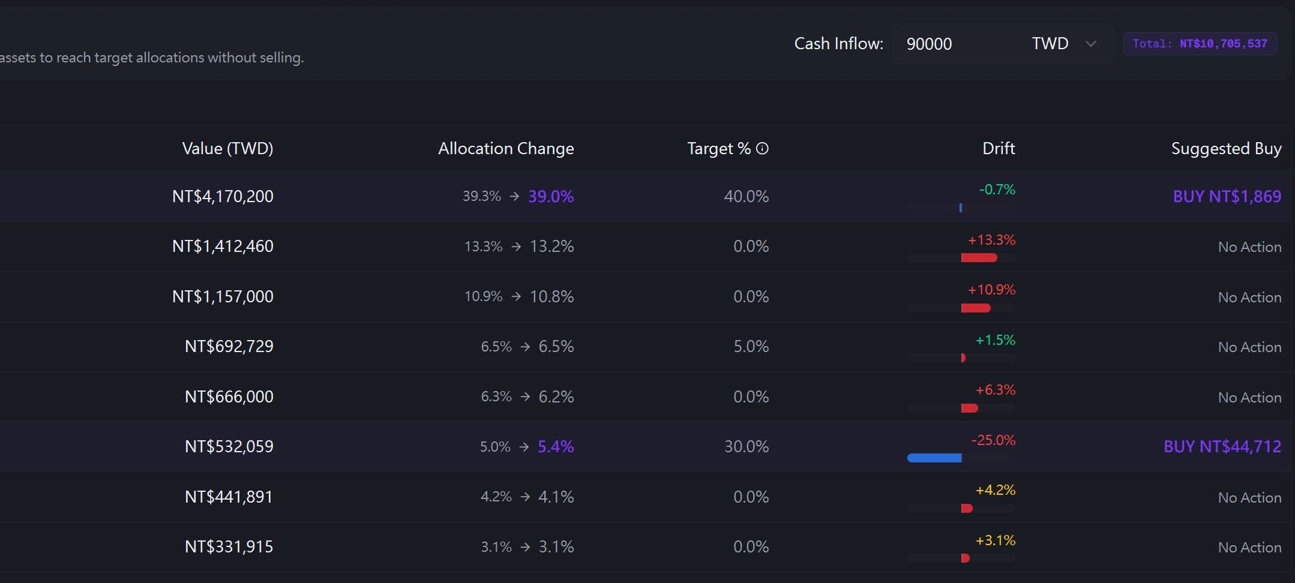Viewport: 1295px width, 583px height.
Task: Click the Target % info icon
Action: [x=762, y=148]
